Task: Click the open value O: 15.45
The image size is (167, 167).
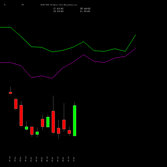Action: coord(58,11)
